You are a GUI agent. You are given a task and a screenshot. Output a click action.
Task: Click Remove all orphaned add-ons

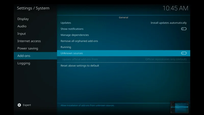point(123,41)
